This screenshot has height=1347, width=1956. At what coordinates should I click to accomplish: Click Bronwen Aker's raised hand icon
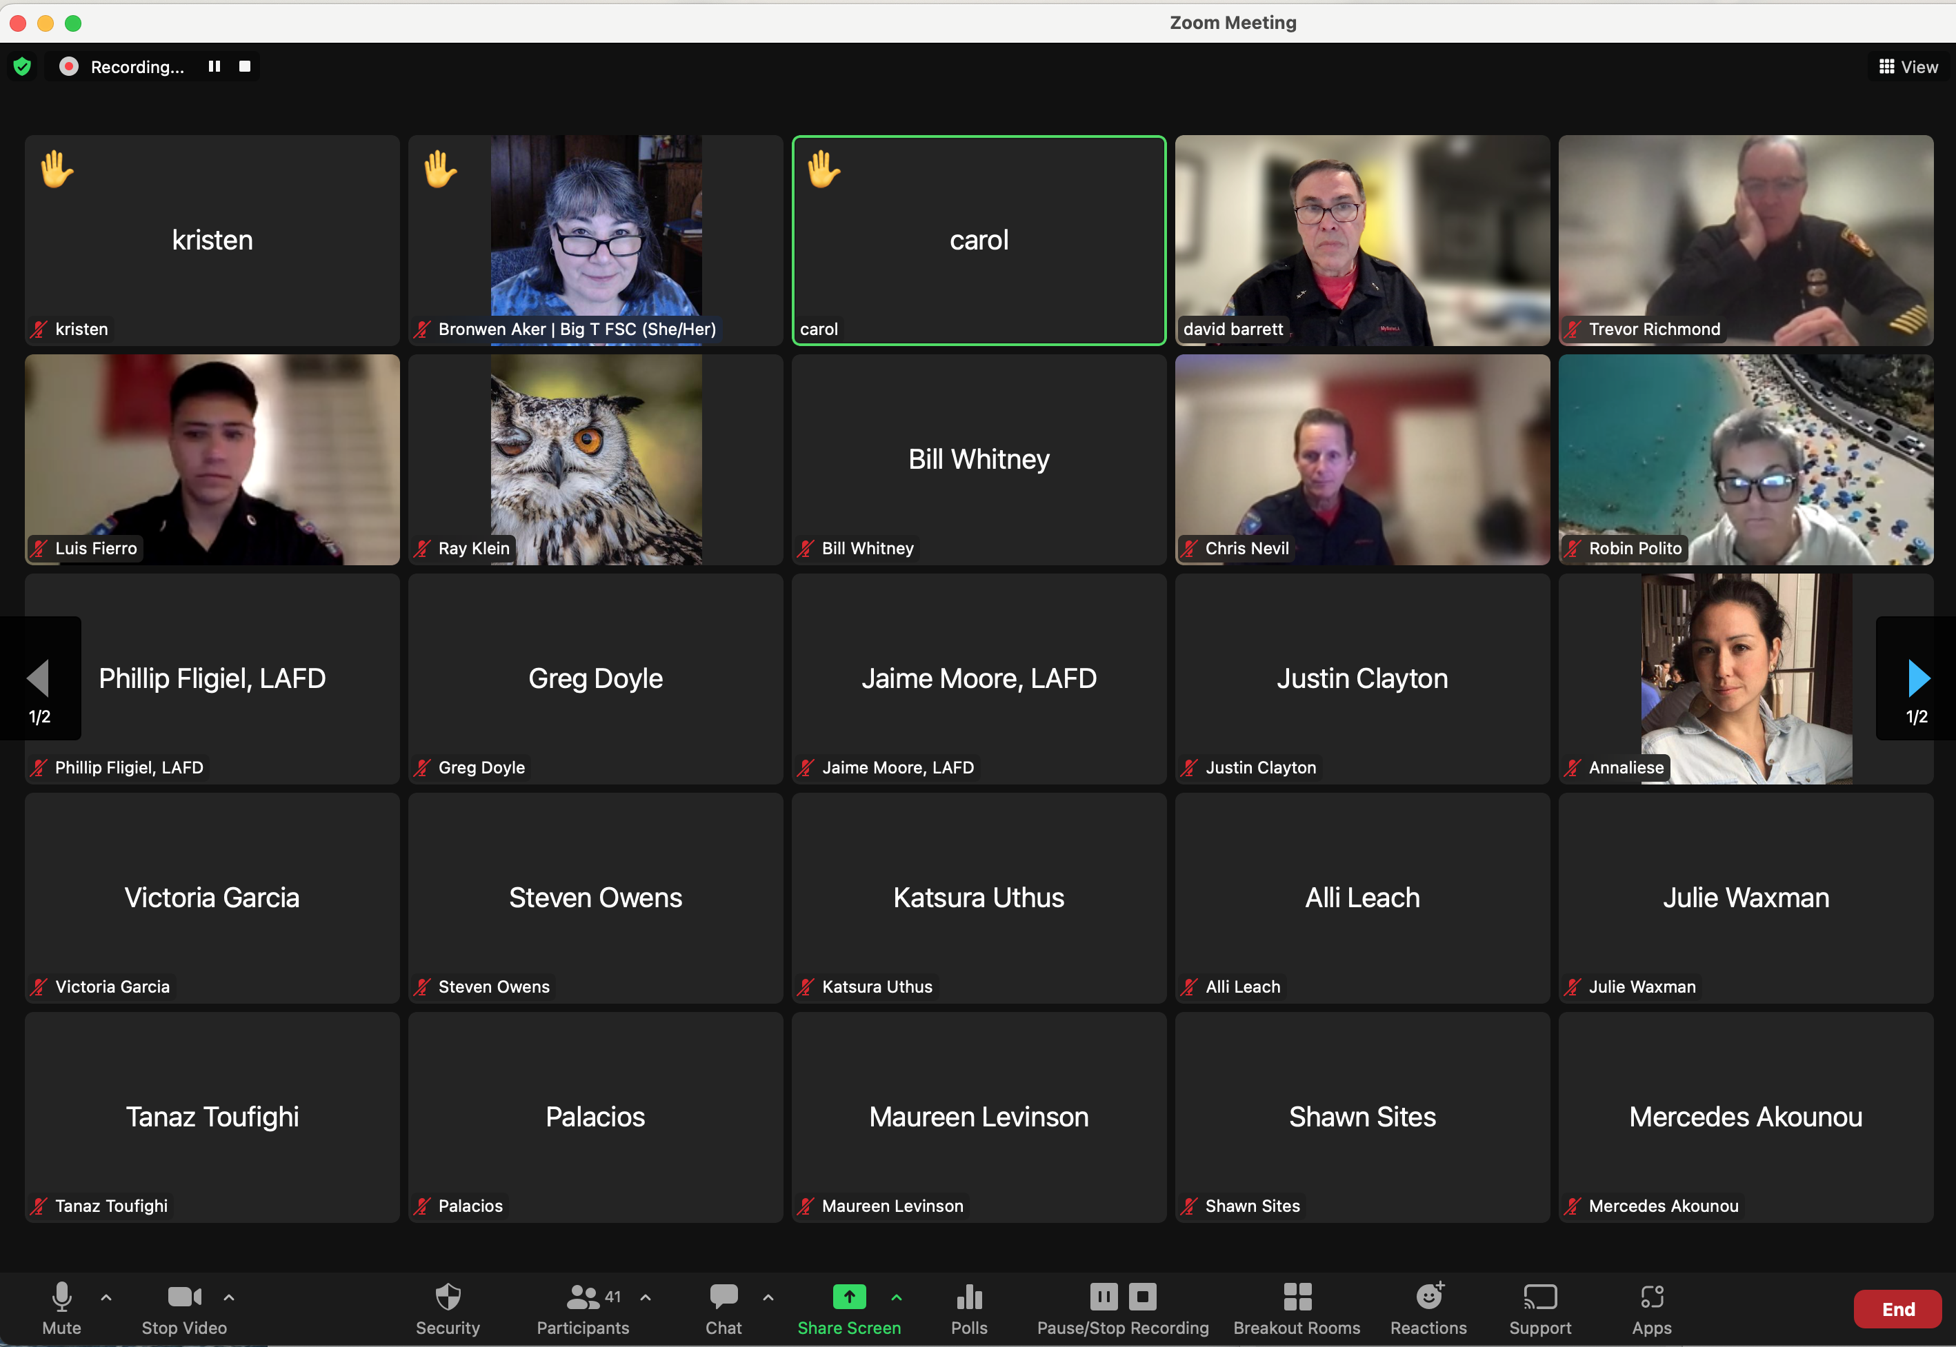click(441, 169)
